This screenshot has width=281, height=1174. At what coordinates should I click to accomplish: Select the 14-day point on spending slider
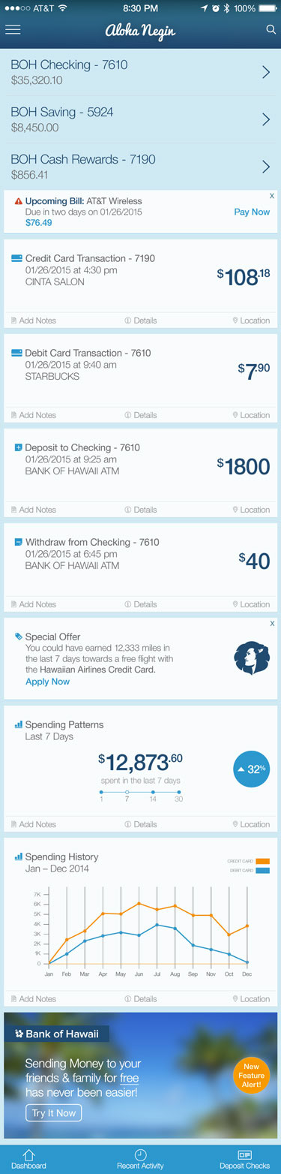pos(153,792)
